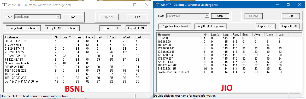Select the 108.170.232.203 hop row

(x=76, y=78)
